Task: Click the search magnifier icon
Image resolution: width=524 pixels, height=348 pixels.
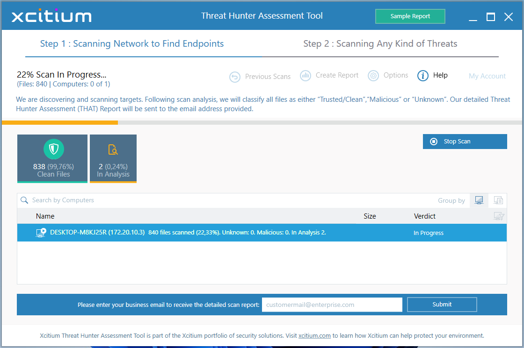Action: (x=24, y=200)
